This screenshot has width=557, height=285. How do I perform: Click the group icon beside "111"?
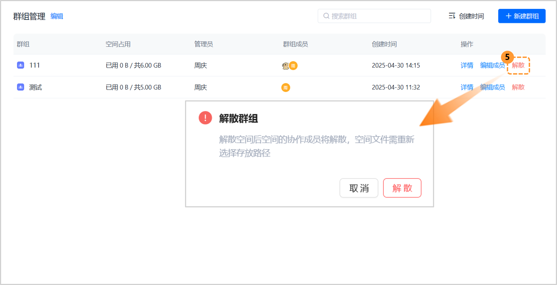coord(20,65)
